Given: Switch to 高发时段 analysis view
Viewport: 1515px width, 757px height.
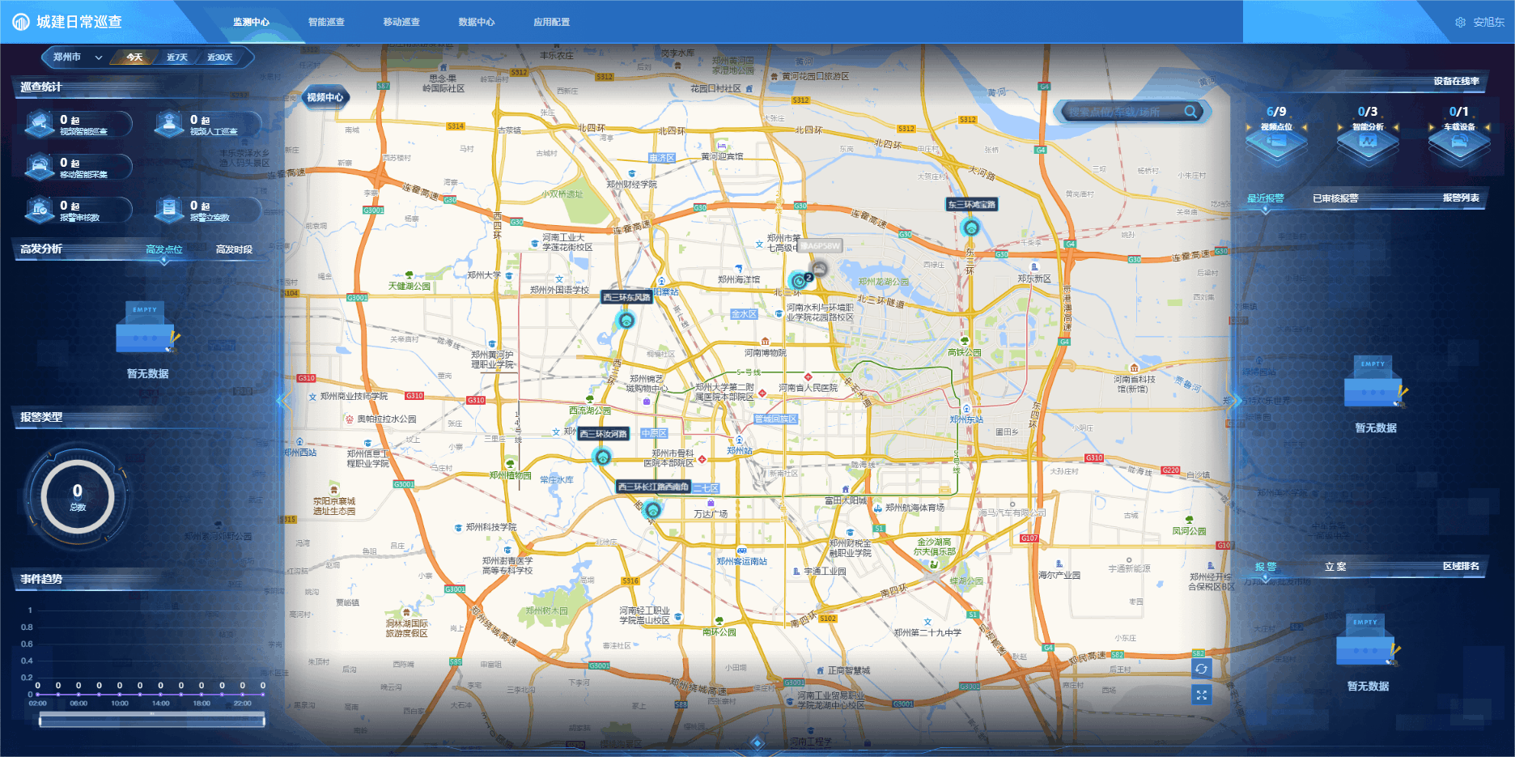Looking at the screenshot, I should tap(234, 249).
